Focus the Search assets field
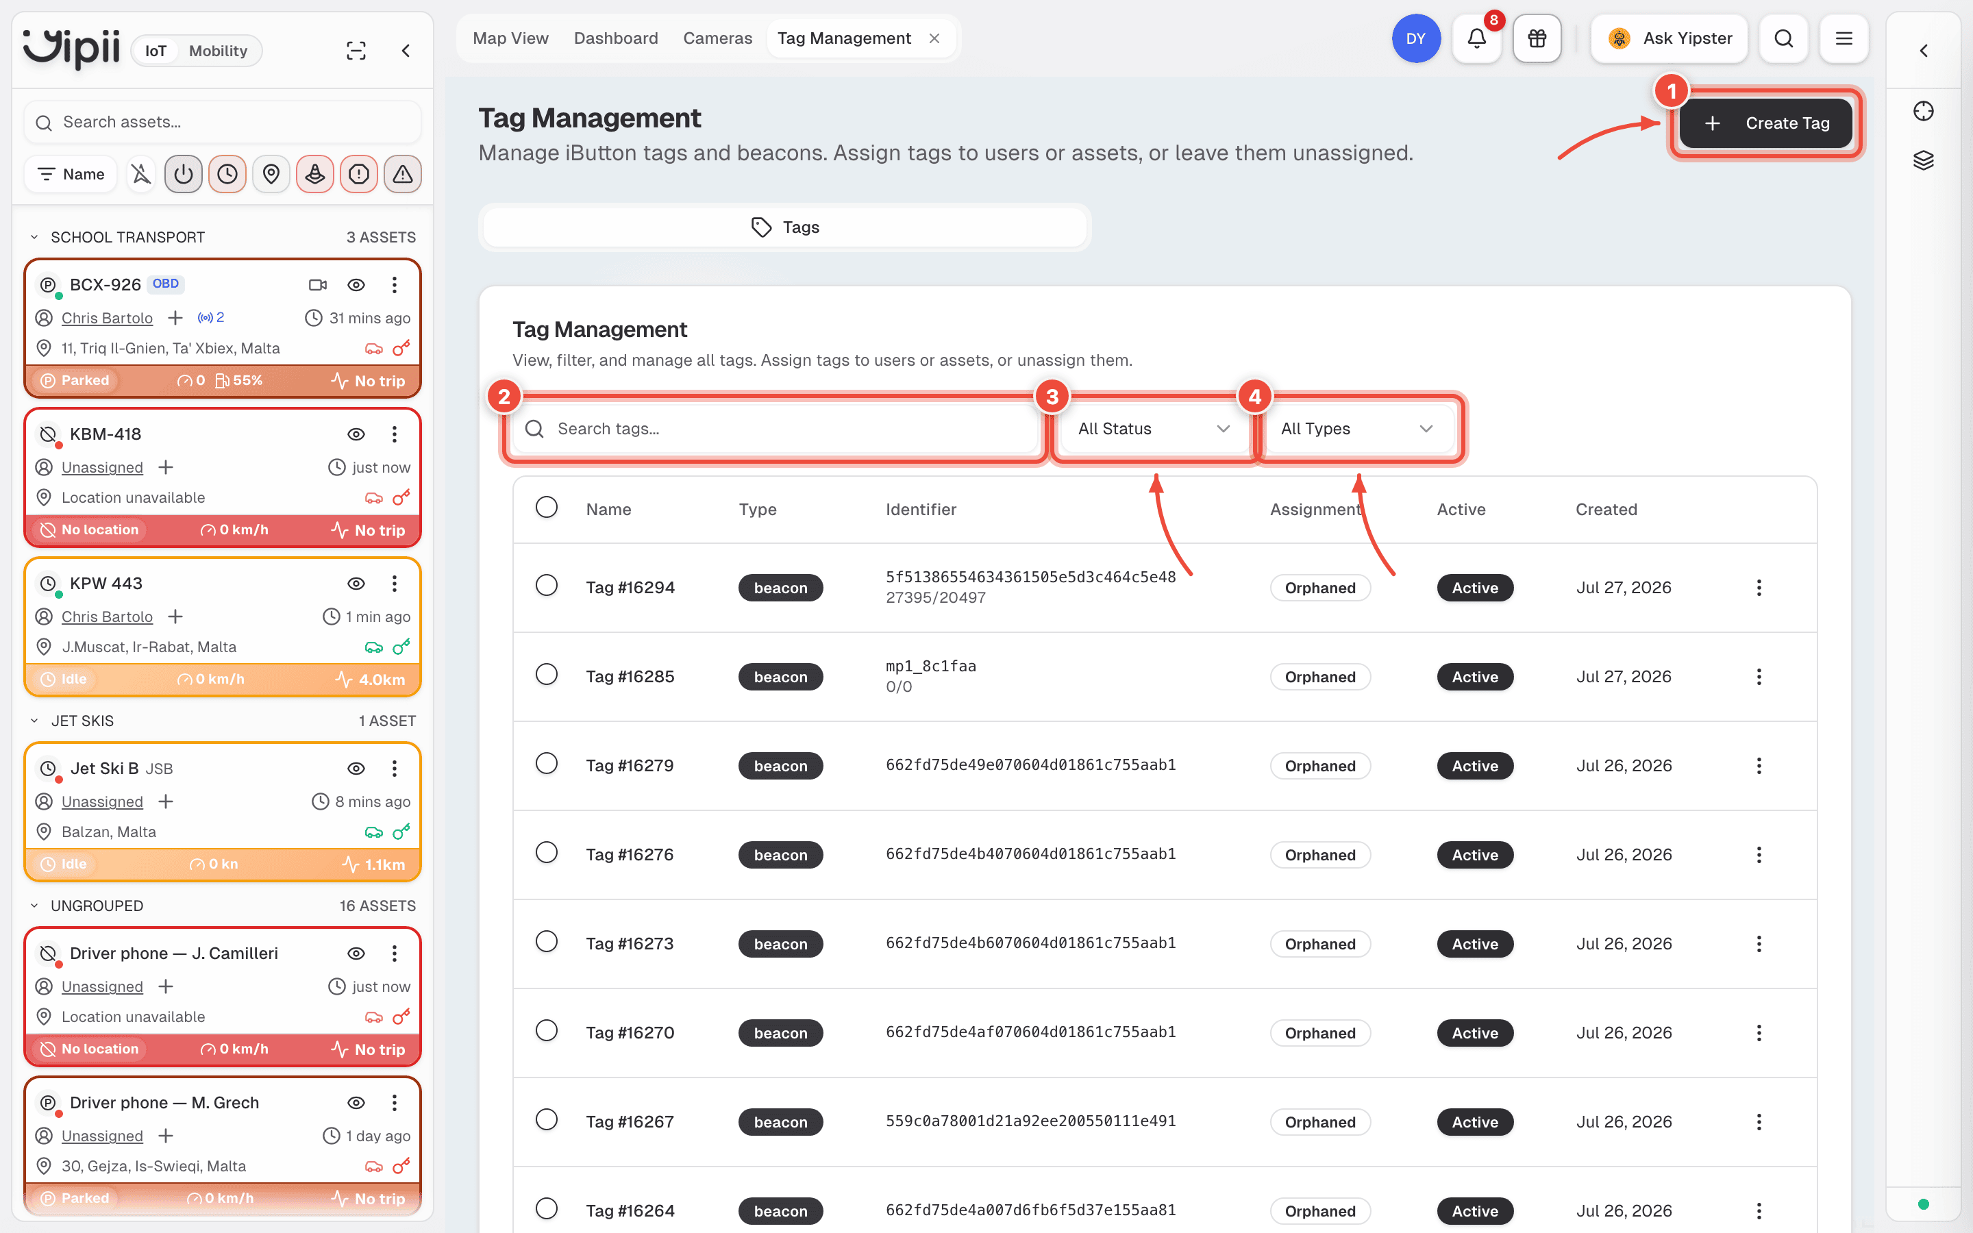 (223, 123)
